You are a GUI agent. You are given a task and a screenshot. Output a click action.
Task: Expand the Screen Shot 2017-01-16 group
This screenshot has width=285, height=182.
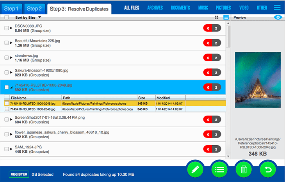pyautogui.click(x=11, y=120)
